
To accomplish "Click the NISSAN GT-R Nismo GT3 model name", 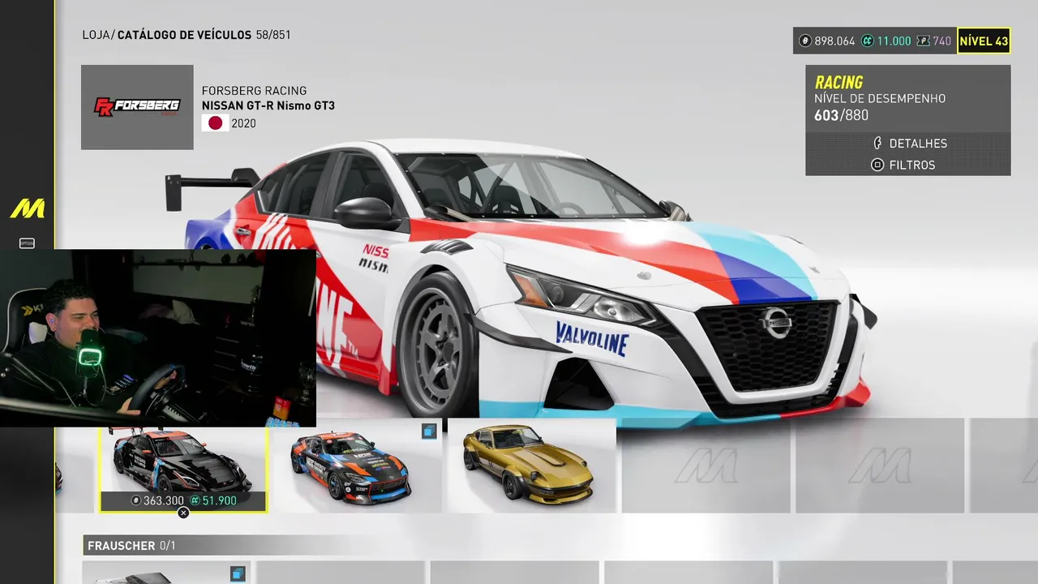I will [x=268, y=105].
